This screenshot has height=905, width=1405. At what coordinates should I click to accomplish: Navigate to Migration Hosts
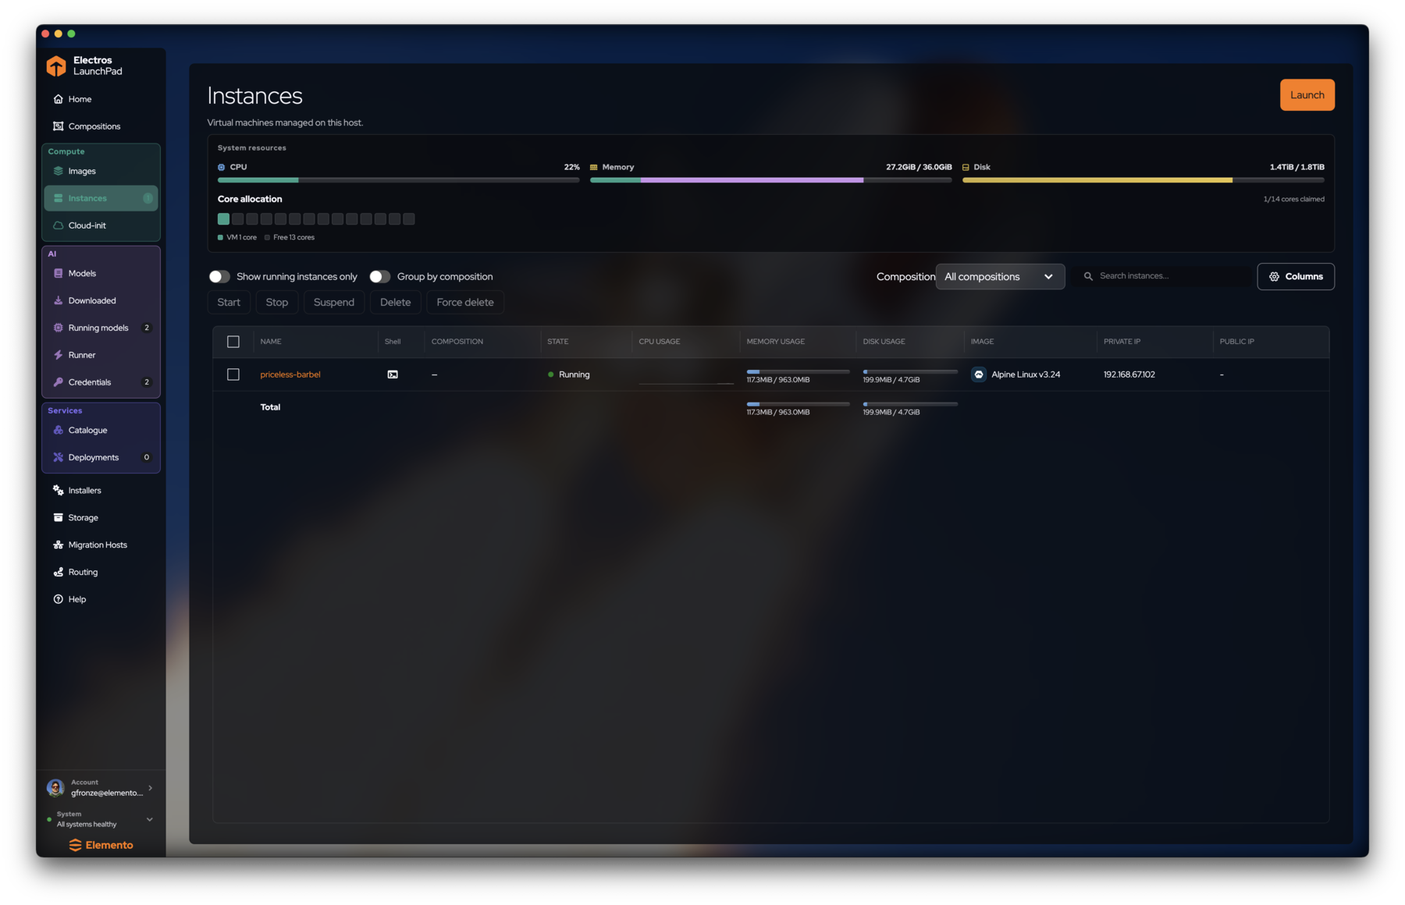101,545
